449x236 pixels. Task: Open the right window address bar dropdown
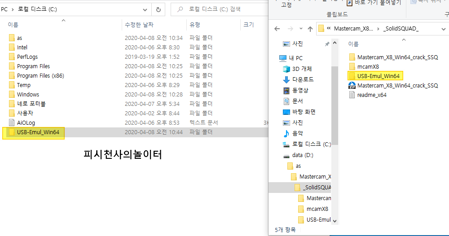[444, 29]
